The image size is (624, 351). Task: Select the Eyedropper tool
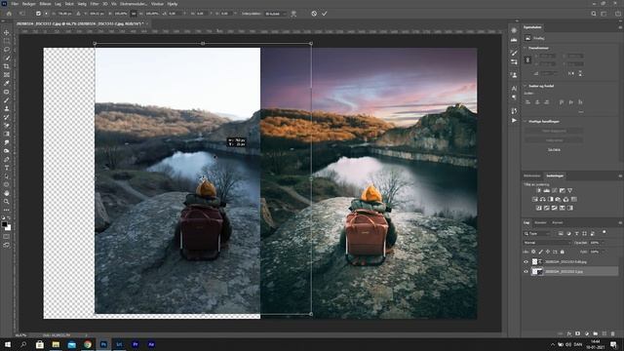7,83
